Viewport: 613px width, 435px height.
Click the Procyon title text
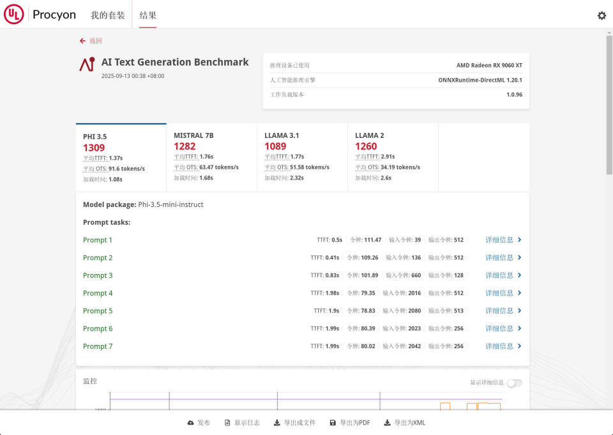54,15
